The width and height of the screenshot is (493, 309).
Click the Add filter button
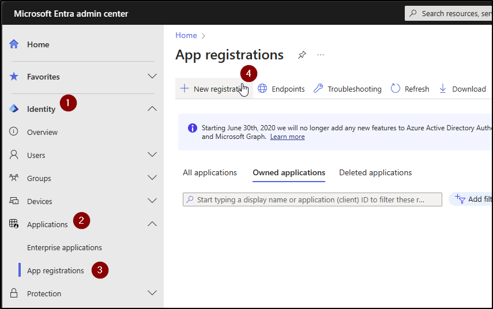point(471,199)
